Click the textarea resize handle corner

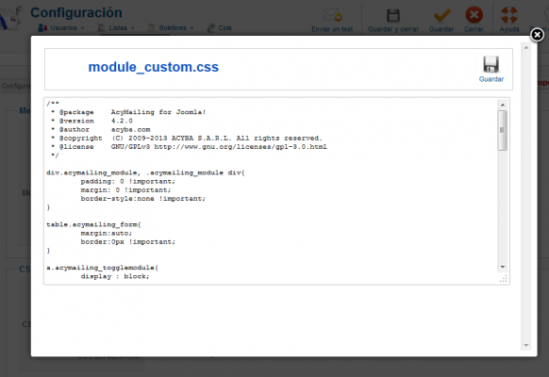(x=503, y=279)
